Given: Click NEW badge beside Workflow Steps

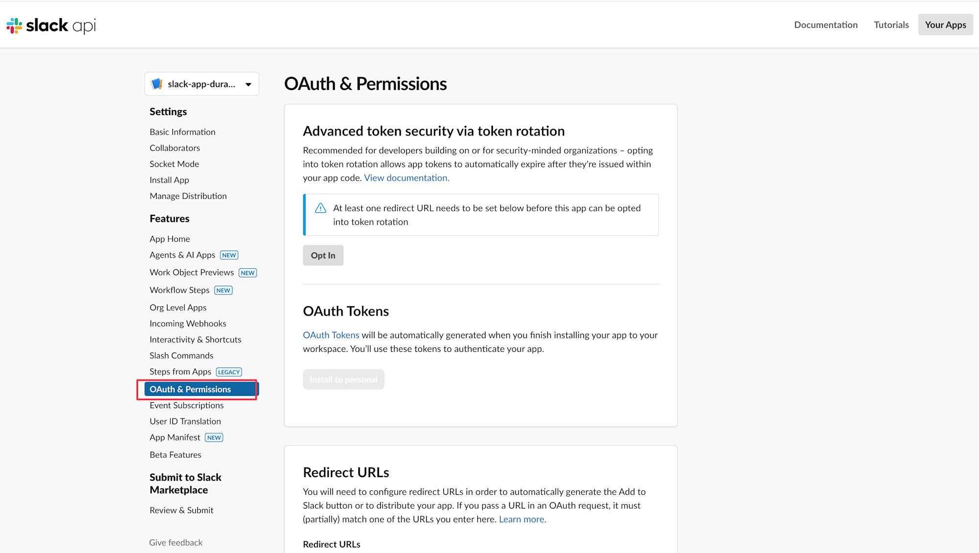Looking at the screenshot, I should [x=223, y=291].
